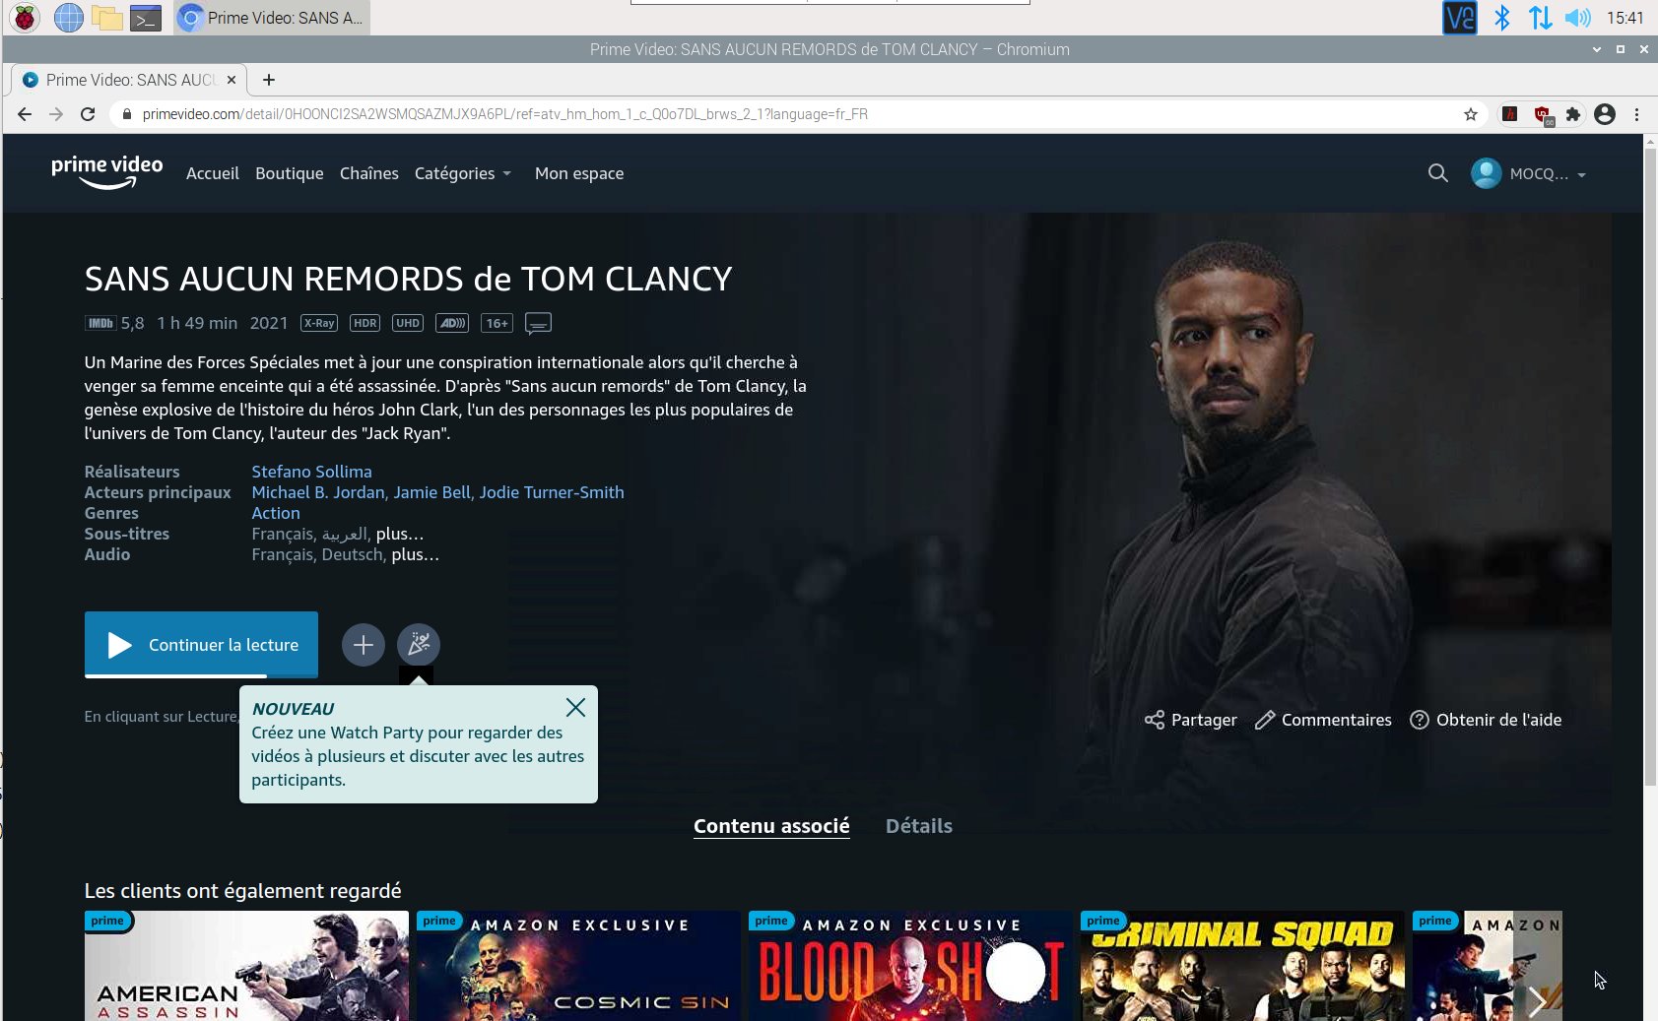The image size is (1658, 1021).
Task: Open a new browser tab
Action: (x=269, y=80)
